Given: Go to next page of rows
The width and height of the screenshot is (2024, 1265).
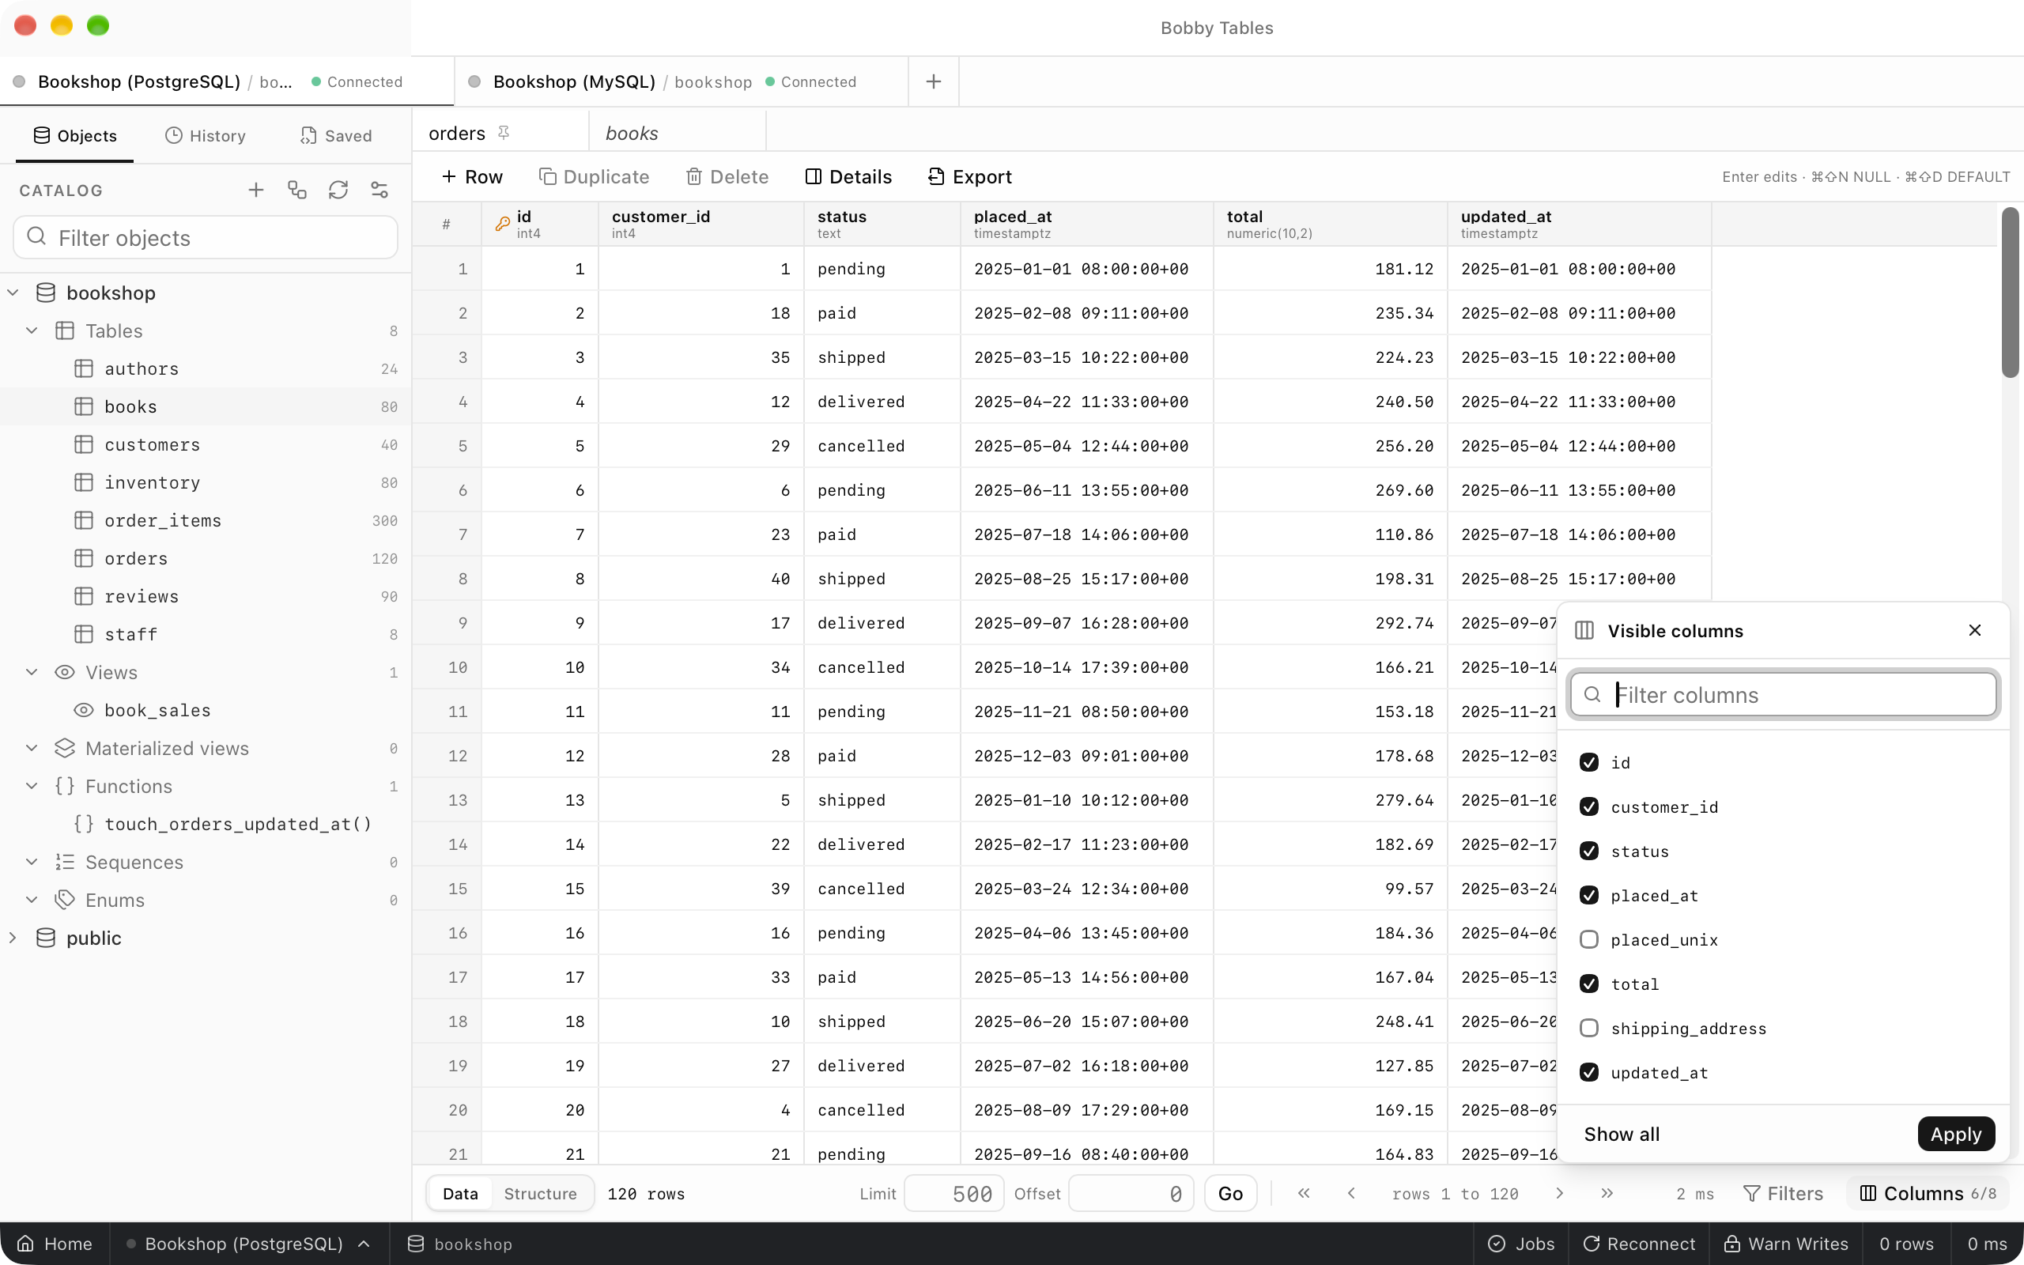Looking at the screenshot, I should point(1560,1193).
